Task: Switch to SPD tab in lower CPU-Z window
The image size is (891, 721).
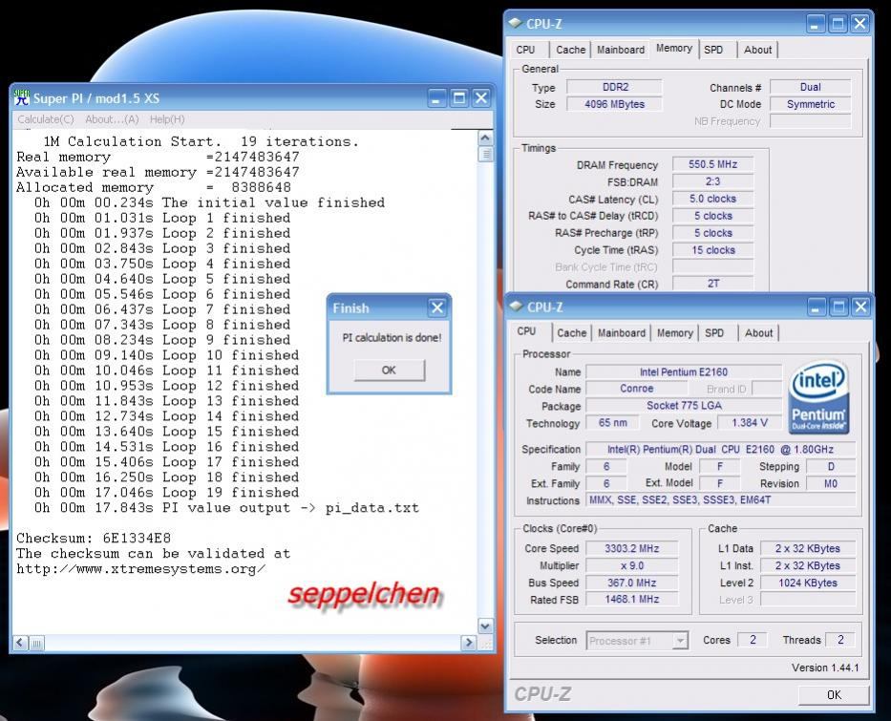Action: [714, 333]
